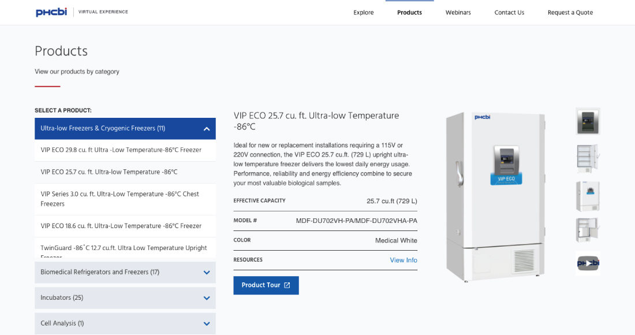
Task: Click Request a Quote in header
Action: click(x=570, y=13)
